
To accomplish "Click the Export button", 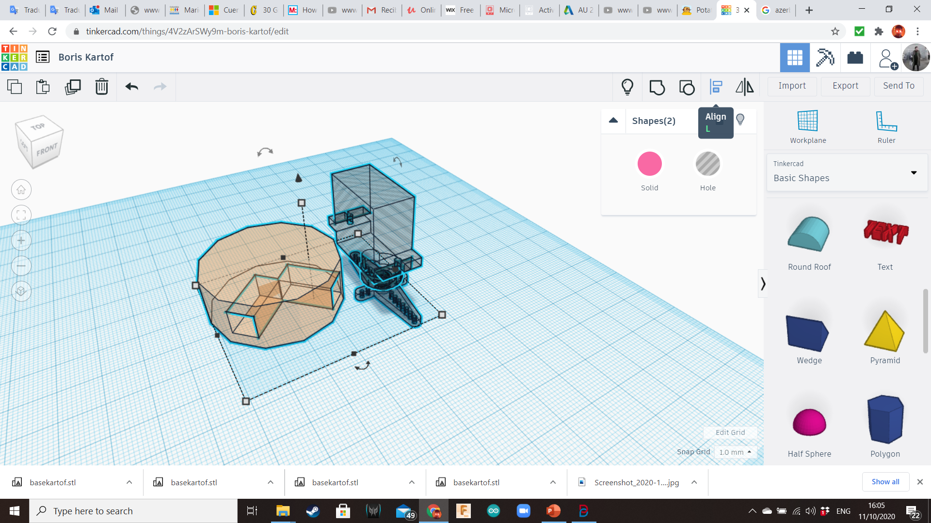I will coord(845,86).
